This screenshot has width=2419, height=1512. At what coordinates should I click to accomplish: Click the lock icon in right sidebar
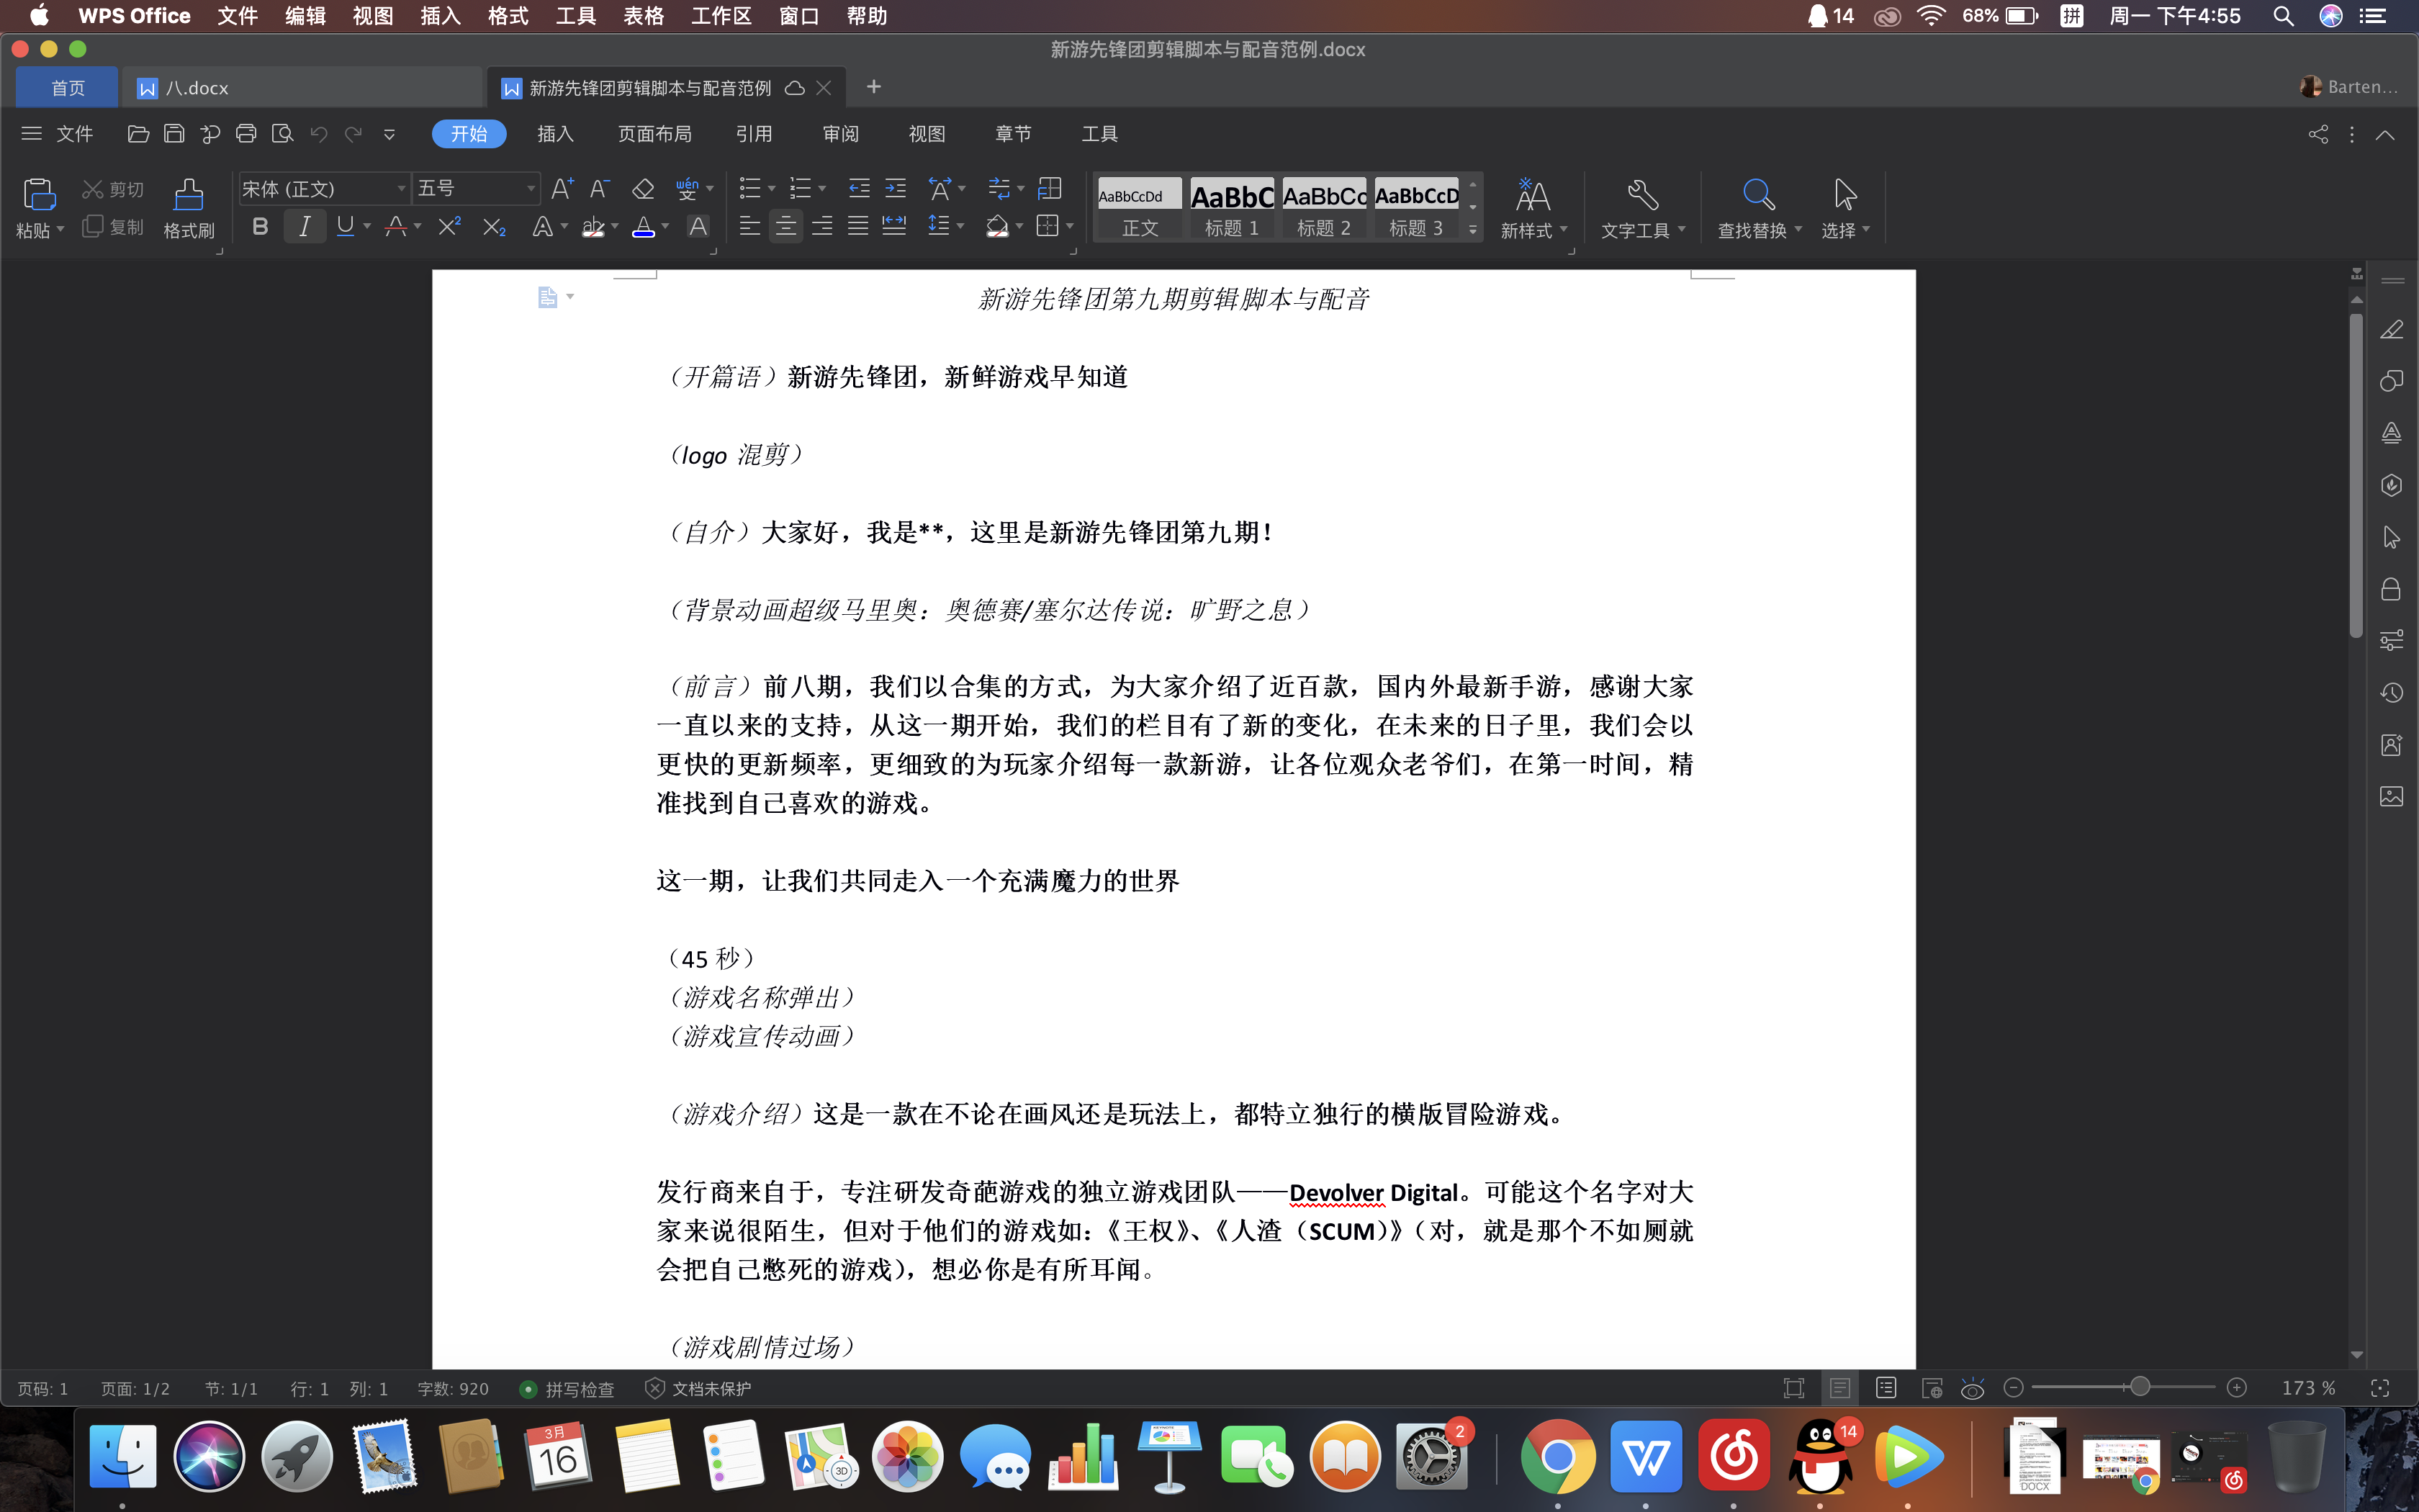(2391, 589)
